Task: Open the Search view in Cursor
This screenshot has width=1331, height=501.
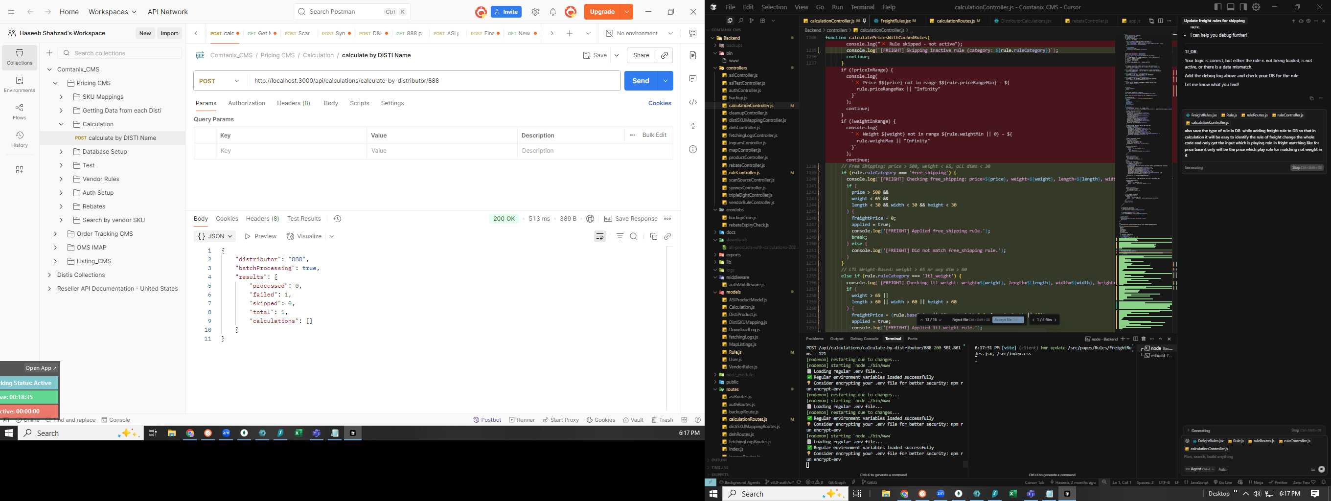Action: tap(741, 21)
